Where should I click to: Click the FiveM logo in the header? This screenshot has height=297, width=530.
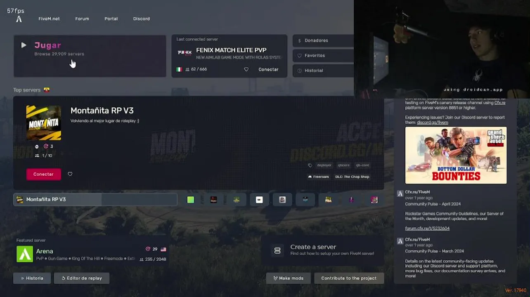pyautogui.click(x=19, y=19)
